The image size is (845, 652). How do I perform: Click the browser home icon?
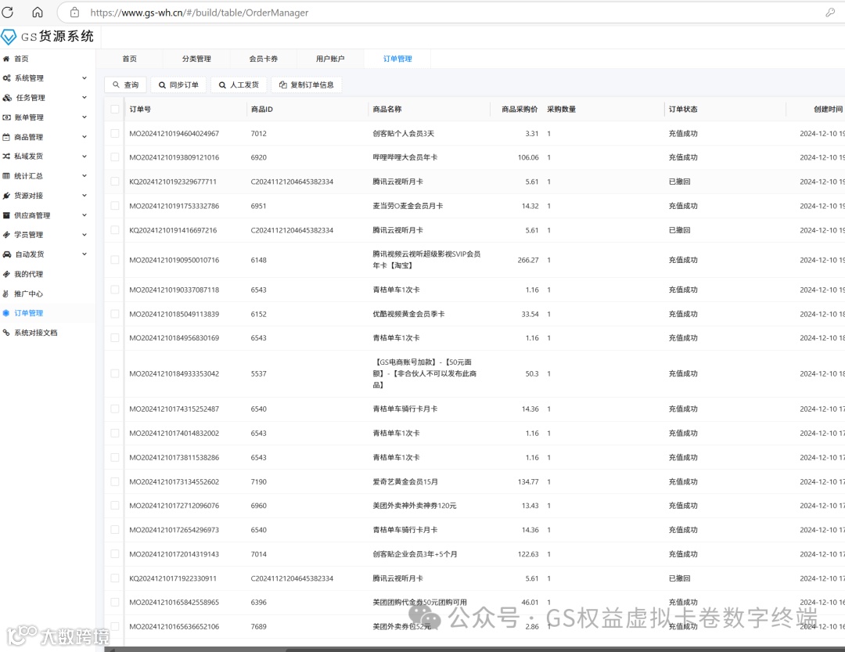(38, 12)
